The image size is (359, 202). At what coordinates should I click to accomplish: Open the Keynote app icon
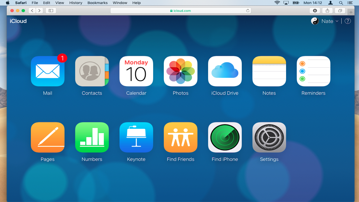136,137
